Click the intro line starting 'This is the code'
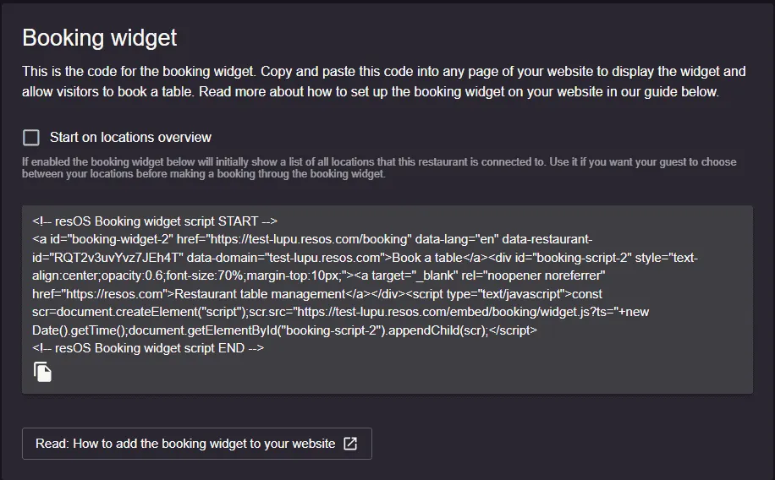The height and width of the screenshot is (480, 775). pyautogui.click(x=384, y=72)
